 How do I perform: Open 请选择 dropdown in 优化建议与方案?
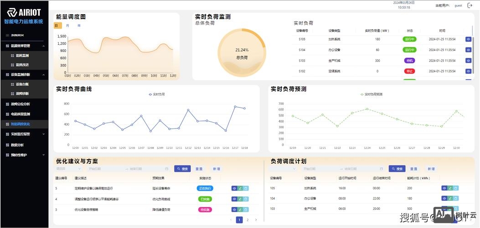[68, 169]
